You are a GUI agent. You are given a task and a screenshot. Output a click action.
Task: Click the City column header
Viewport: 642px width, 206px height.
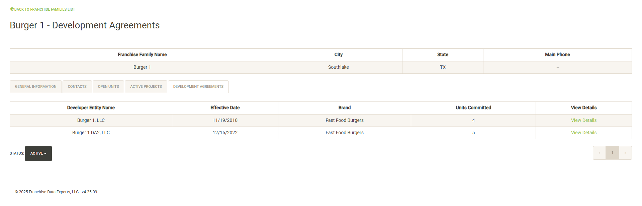(x=338, y=55)
